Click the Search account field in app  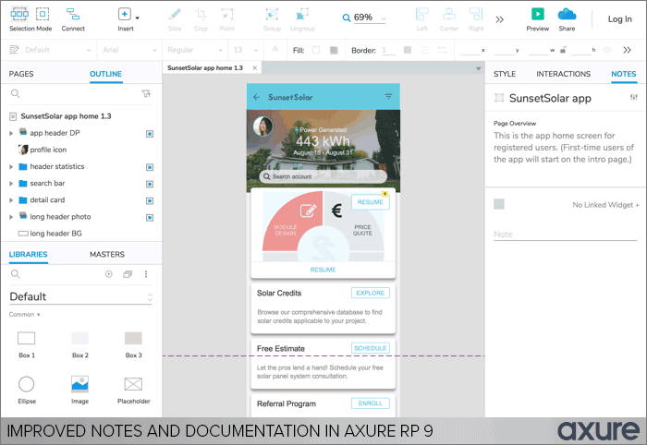coord(323,176)
